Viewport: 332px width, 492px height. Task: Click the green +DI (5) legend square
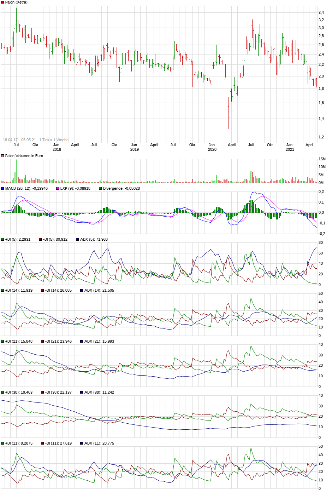pos(2,240)
